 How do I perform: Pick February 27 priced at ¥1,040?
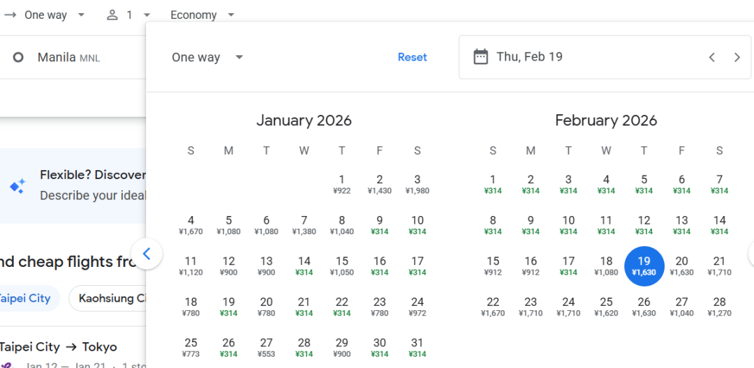coord(681,307)
